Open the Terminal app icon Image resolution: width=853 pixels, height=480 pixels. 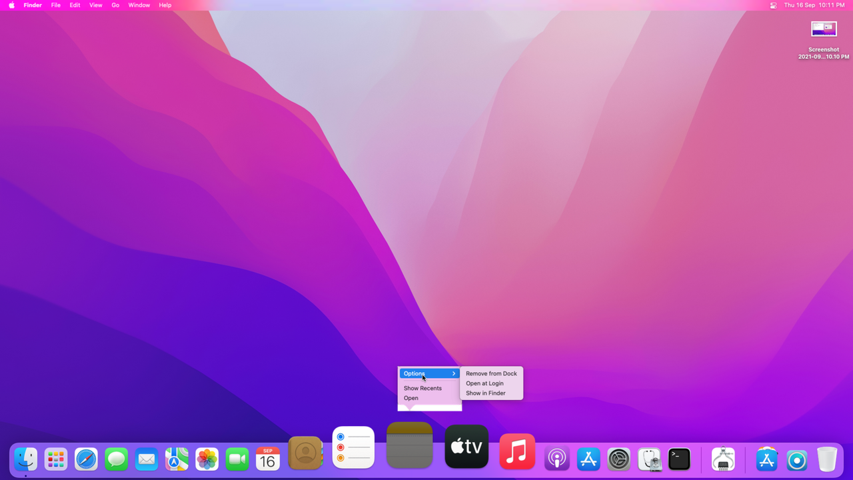point(680,459)
